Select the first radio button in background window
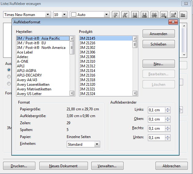This screenshot has width=193, height=174. pos(9,70)
